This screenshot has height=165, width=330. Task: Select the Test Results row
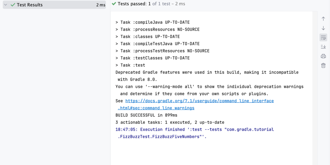click(54, 5)
